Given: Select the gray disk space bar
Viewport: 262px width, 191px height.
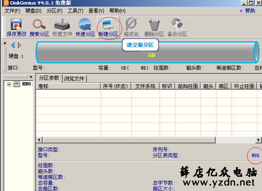Looking at the screenshot, I should coord(147,52).
